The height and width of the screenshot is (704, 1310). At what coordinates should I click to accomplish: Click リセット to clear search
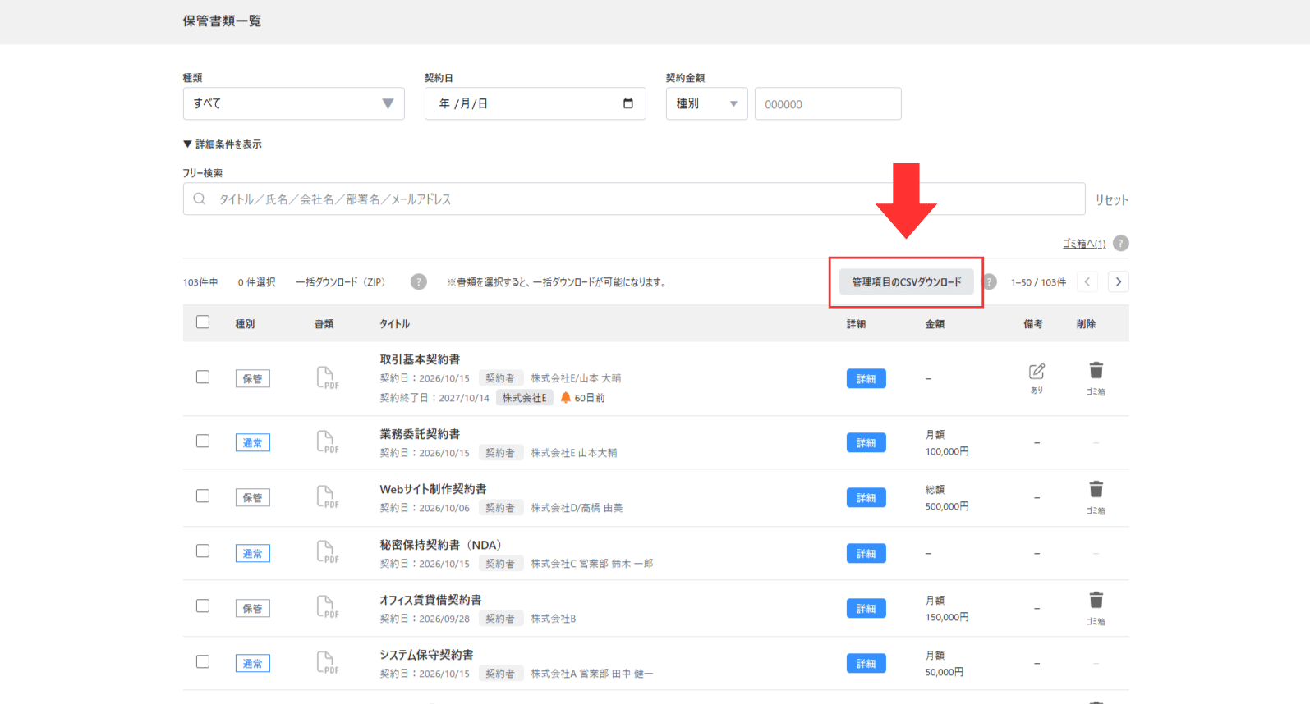[1112, 199]
